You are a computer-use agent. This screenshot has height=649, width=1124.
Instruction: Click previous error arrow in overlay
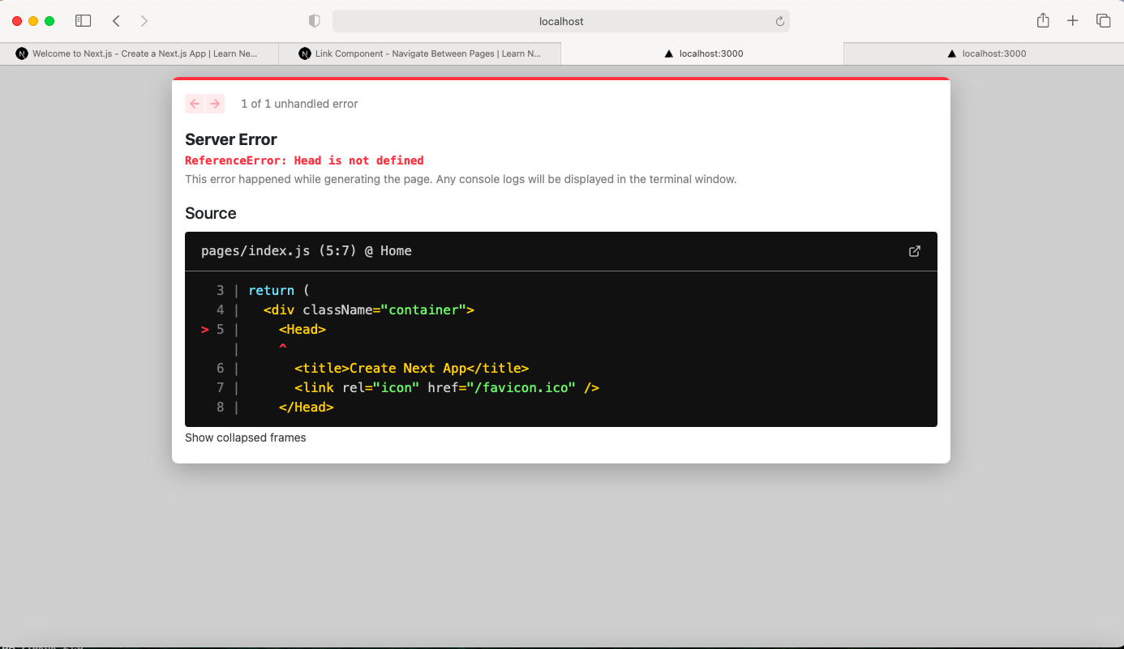tap(195, 104)
